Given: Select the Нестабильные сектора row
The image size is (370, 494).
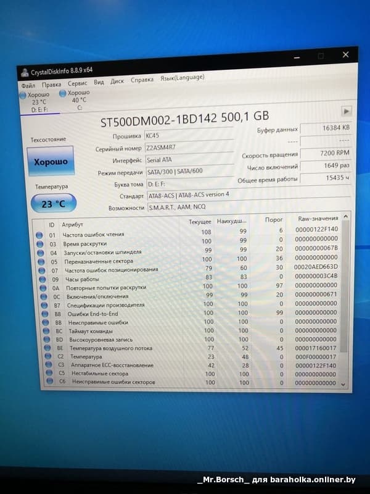Looking at the screenshot, I should click(193, 374).
